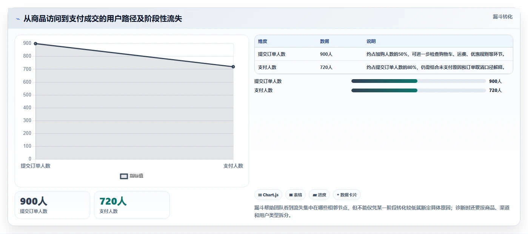Click the 900人 value beside progress bar

point(495,81)
